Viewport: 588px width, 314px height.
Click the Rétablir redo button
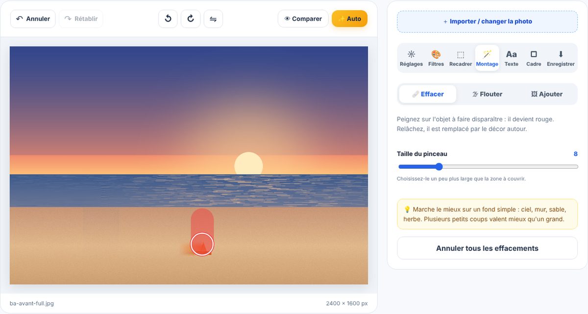coord(81,19)
